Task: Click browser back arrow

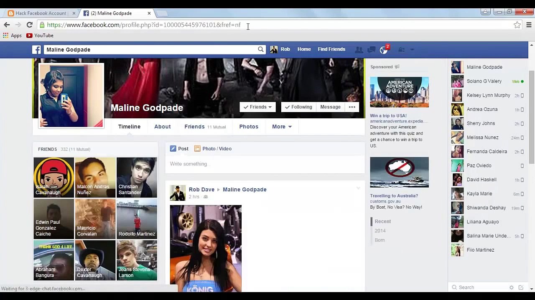Action: (x=7, y=25)
